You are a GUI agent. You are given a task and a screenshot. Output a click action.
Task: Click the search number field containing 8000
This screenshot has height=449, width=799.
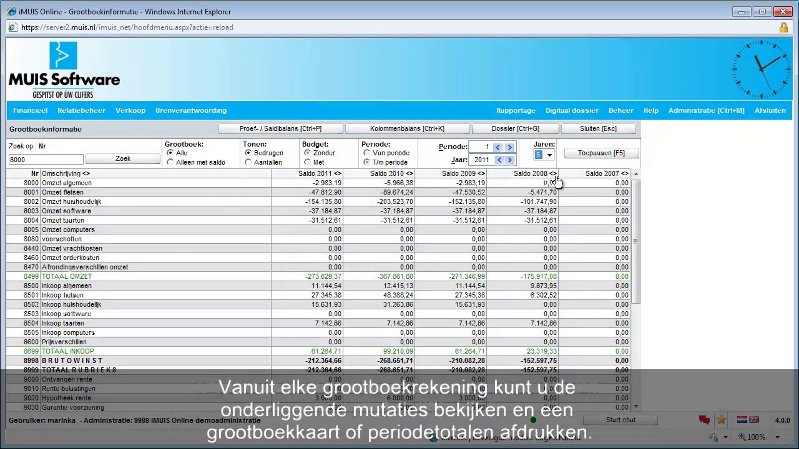[x=46, y=160]
